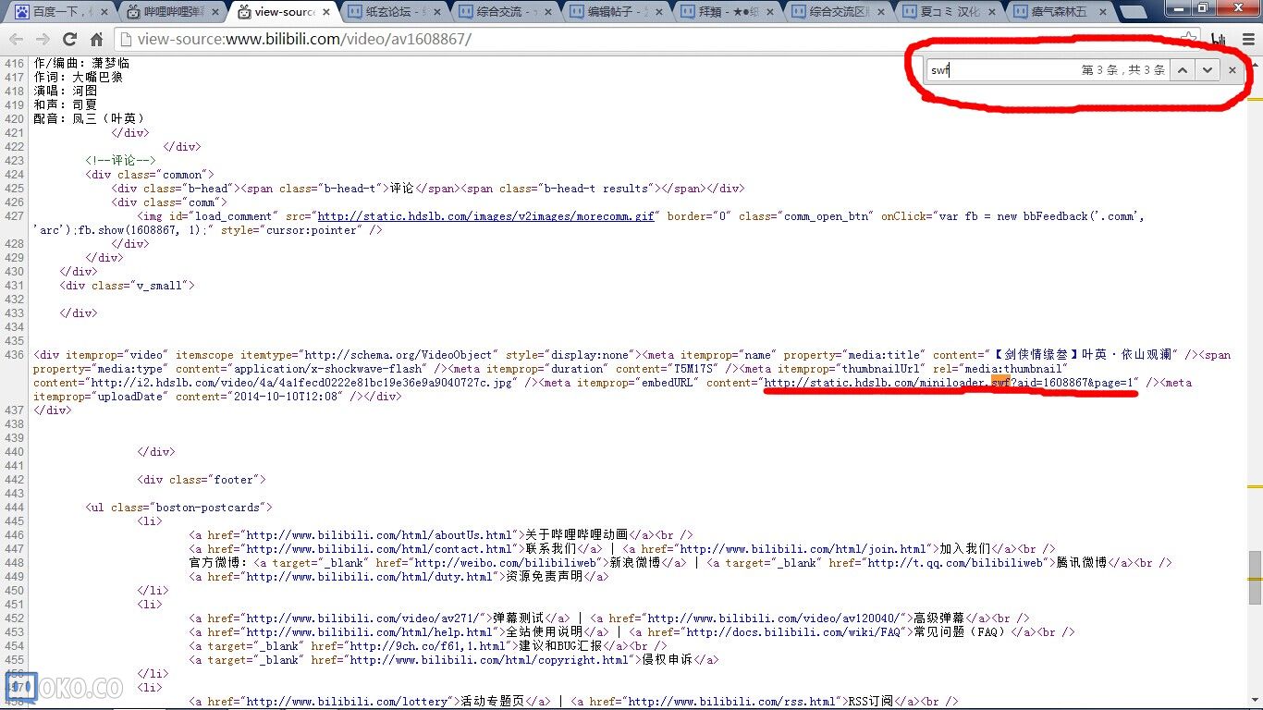The height and width of the screenshot is (710, 1263).
Task: Jump to next find result
Action: click(x=1207, y=70)
